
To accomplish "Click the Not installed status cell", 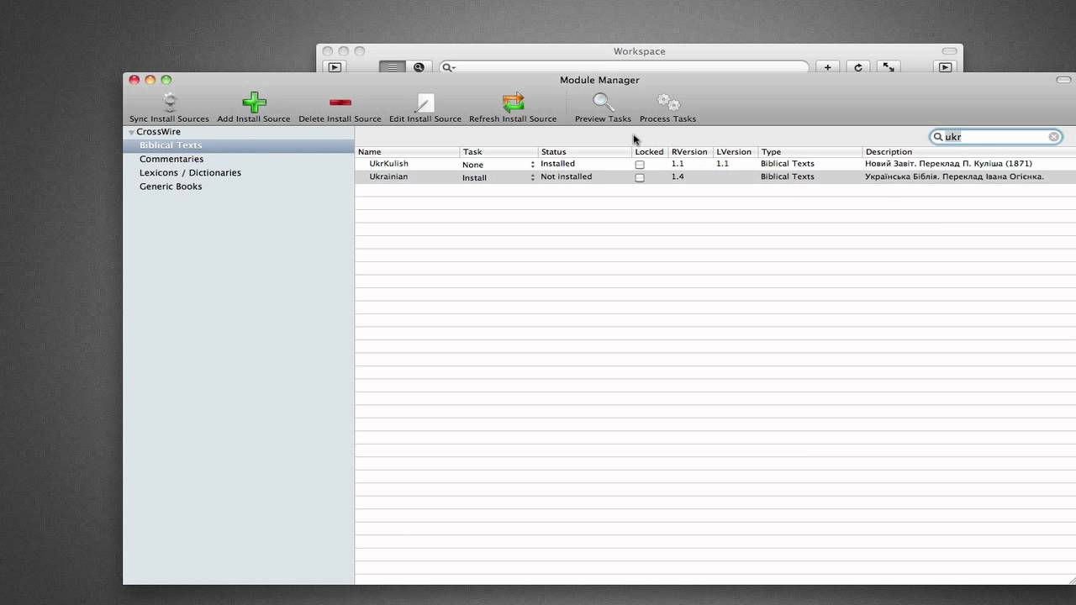I will click(567, 177).
